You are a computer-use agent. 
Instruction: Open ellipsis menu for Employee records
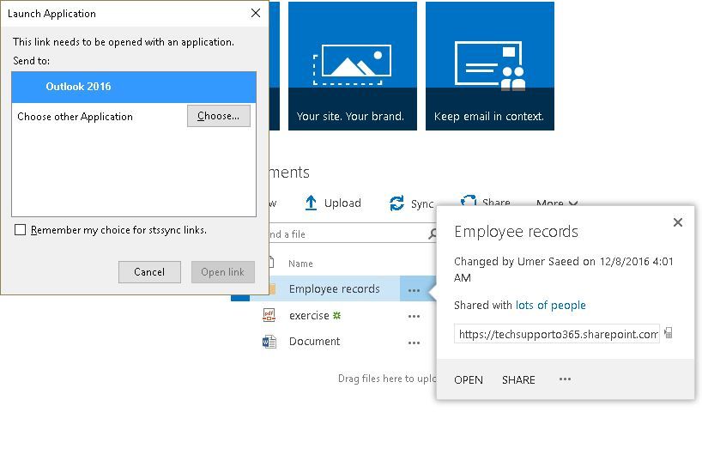pyautogui.click(x=415, y=290)
